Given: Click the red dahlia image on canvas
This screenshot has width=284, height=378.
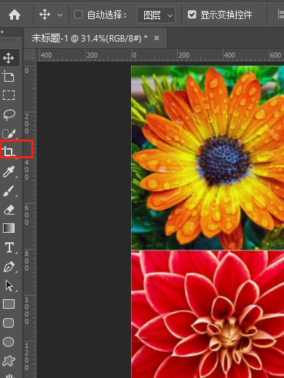Looking at the screenshot, I should [x=208, y=315].
